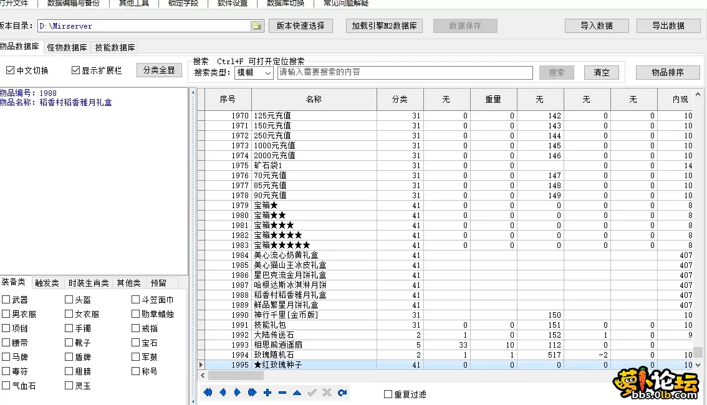Click the last record navigation icon

pyautogui.click(x=252, y=393)
